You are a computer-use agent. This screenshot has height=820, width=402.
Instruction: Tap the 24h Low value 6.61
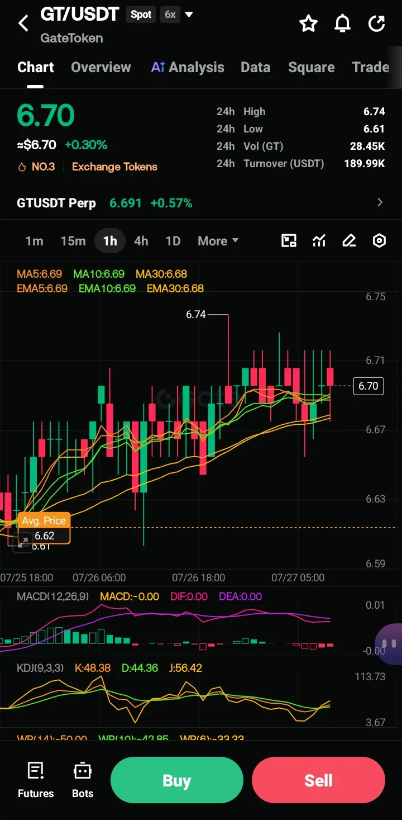374,129
